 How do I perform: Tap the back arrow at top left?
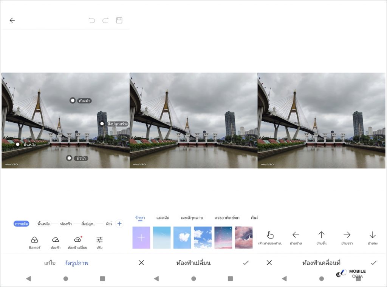pos(12,20)
